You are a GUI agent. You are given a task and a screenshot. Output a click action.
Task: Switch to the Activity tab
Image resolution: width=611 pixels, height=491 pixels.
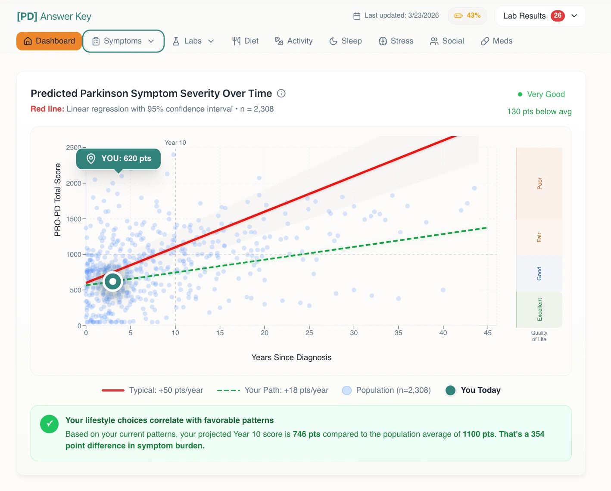pos(294,41)
